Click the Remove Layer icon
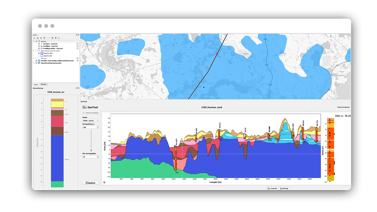This screenshot has width=377, height=212. coord(58,38)
